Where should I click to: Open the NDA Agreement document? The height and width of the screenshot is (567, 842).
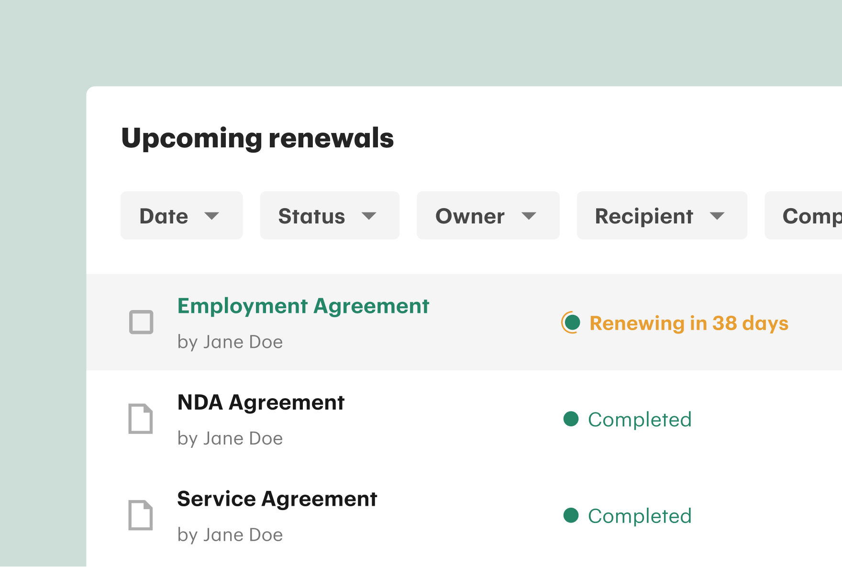coord(261,402)
